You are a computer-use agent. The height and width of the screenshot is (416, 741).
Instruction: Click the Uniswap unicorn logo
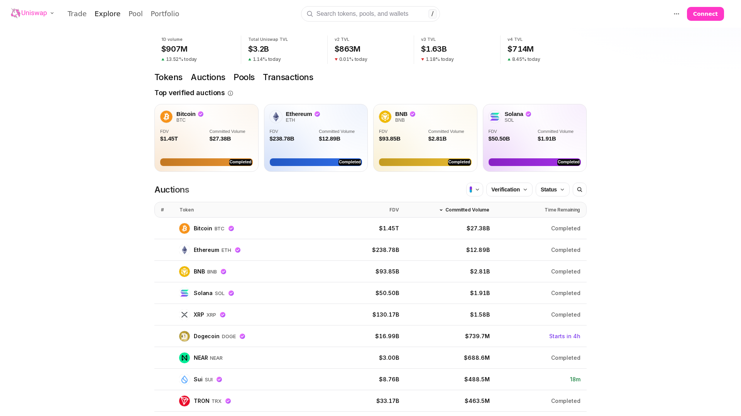click(15, 13)
